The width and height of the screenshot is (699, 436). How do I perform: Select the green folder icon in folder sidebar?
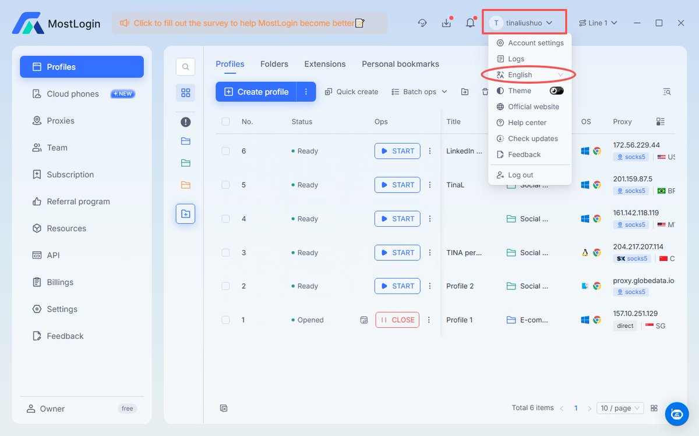(185, 163)
